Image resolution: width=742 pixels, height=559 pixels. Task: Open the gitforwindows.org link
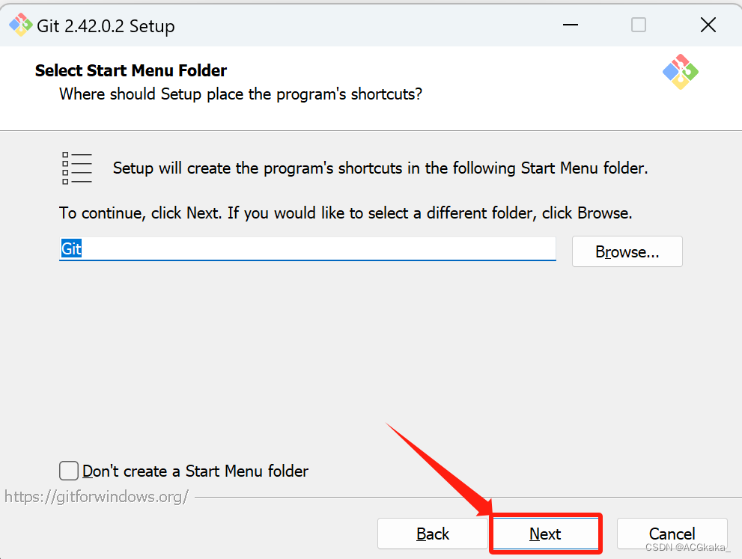coord(97,497)
